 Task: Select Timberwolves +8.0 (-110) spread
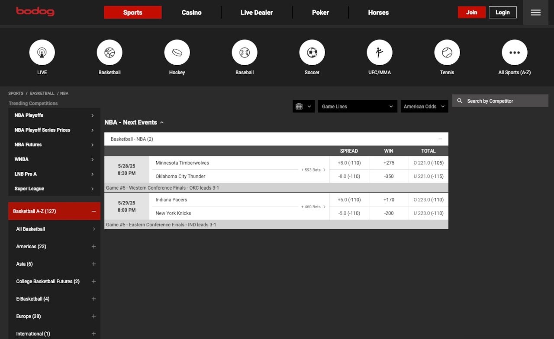[x=349, y=163]
